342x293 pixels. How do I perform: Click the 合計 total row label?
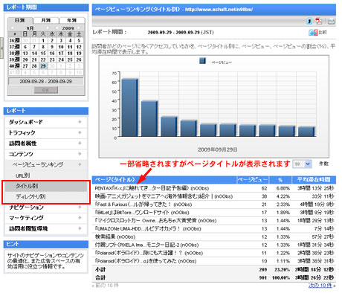click(100, 277)
